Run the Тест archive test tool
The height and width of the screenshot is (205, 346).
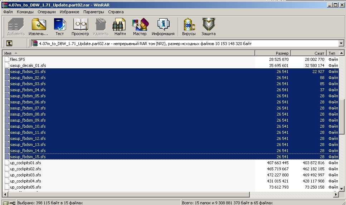pos(60,27)
